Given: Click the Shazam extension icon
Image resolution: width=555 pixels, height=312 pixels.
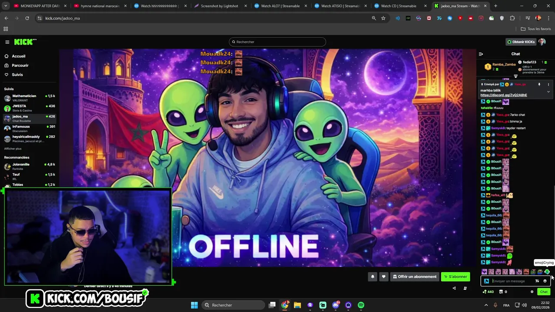Looking at the screenshot, I should point(450,18).
